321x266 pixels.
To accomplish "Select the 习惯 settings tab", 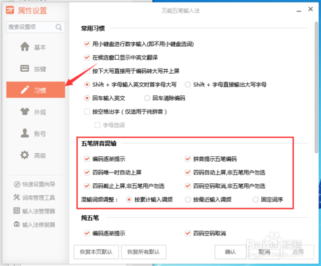I will click(x=35, y=90).
